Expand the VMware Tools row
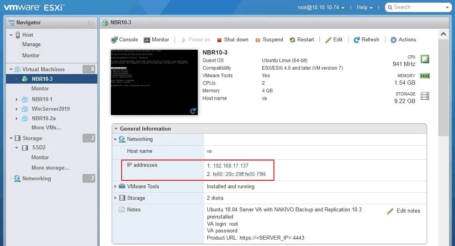This screenshot has width=455, height=246. 116,186
